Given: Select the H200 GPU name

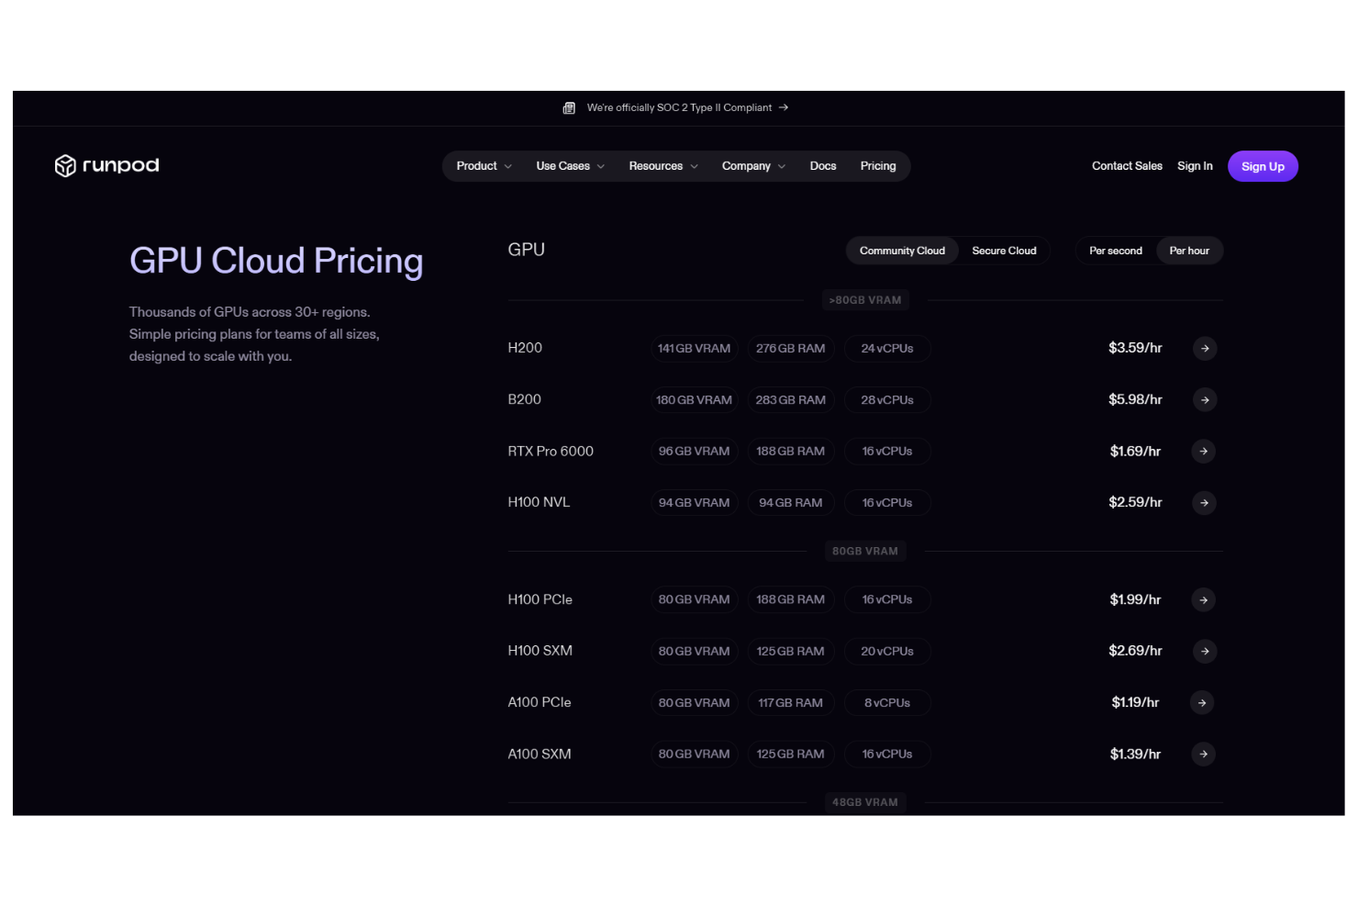Looking at the screenshot, I should (x=525, y=349).
